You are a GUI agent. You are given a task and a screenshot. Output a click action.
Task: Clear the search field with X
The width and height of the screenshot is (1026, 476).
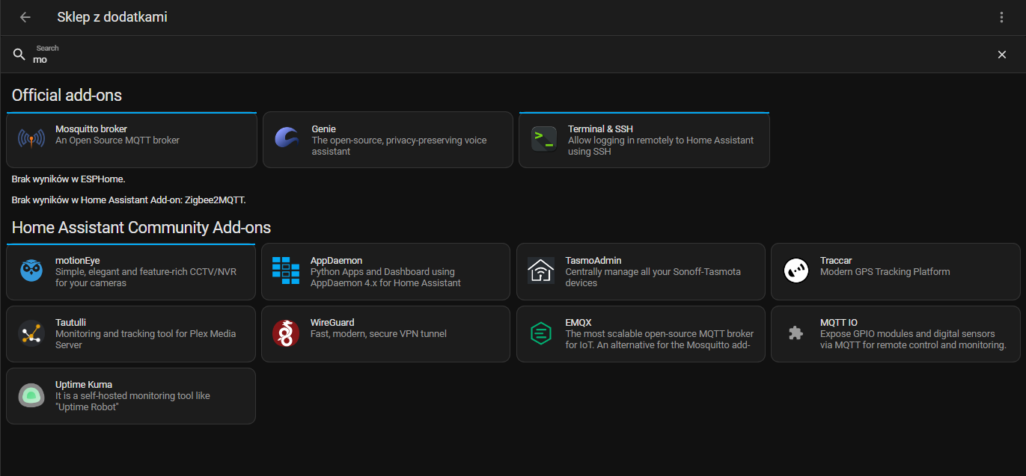[1002, 55]
